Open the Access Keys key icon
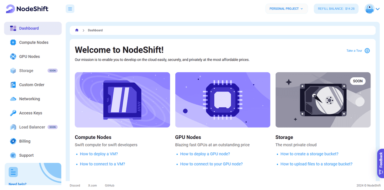Image resolution: width=384 pixels, height=190 pixels. 13,113
